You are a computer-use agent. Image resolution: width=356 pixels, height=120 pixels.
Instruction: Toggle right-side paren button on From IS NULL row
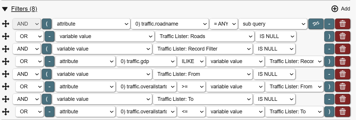329,74
